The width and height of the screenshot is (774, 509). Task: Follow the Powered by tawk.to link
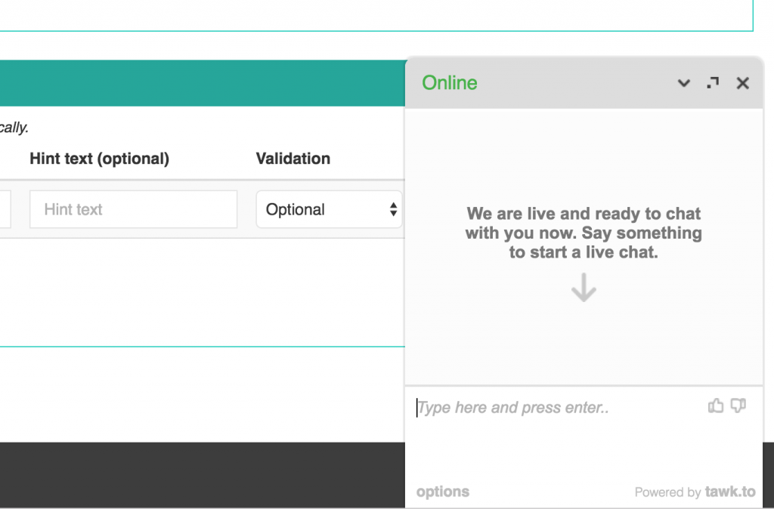click(695, 492)
